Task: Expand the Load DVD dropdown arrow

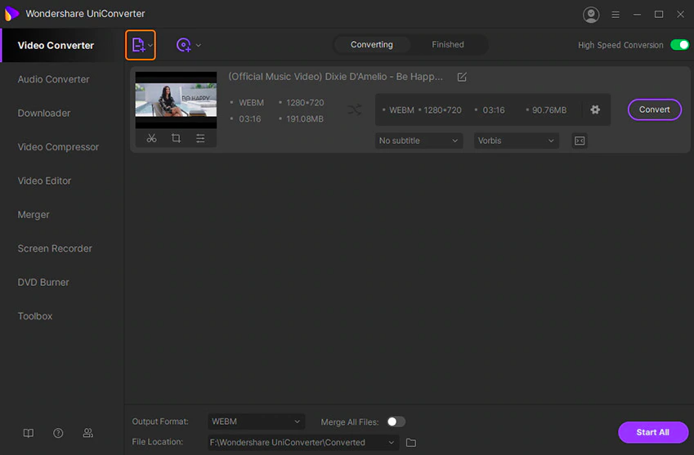Action: pos(199,45)
